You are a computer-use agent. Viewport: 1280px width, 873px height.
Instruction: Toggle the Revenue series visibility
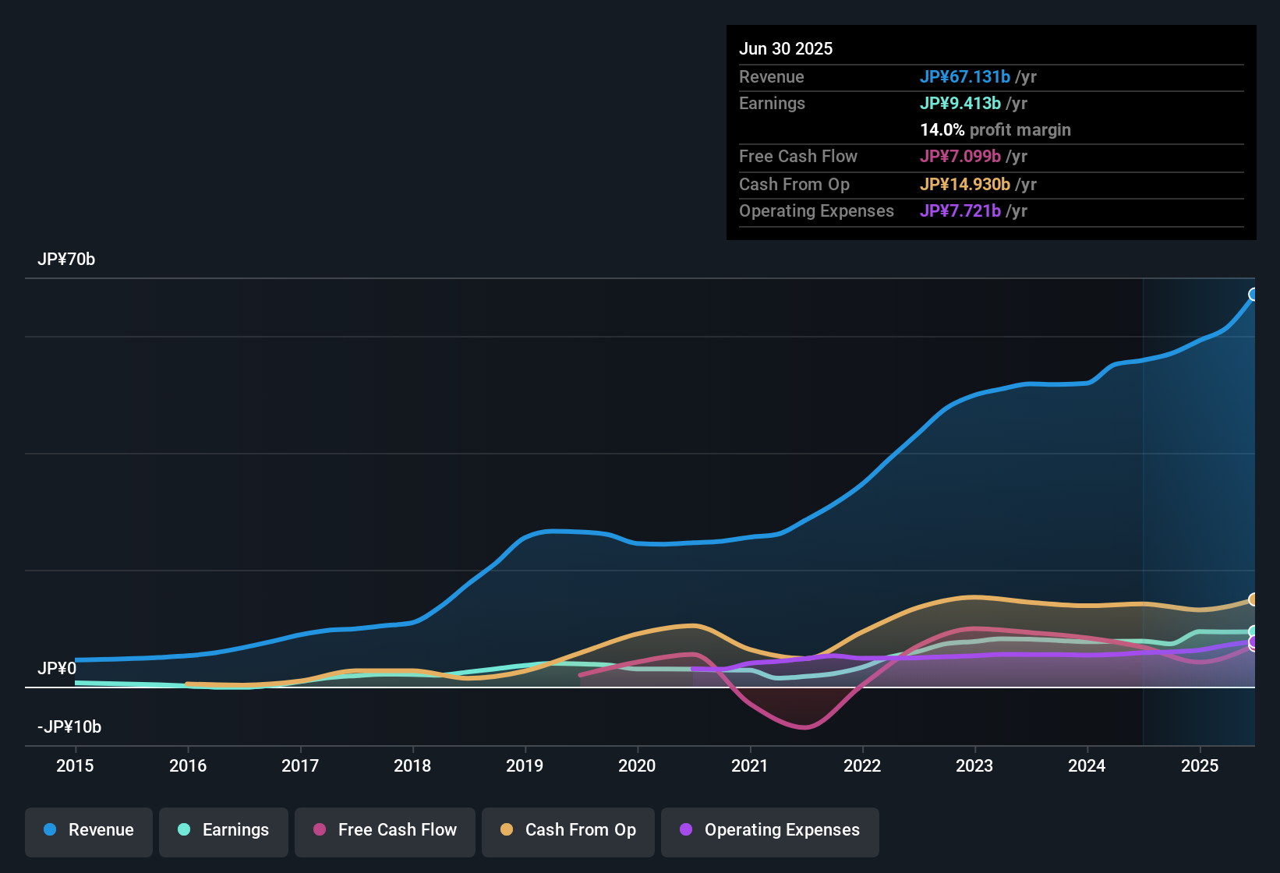click(x=88, y=830)
